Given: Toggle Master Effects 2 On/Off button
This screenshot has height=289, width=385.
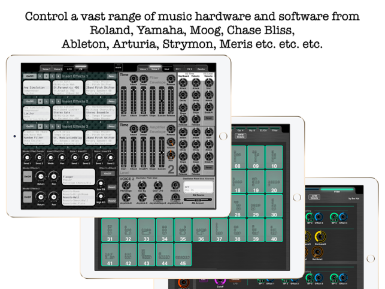Looking at the screenshot, I should 28,197.
